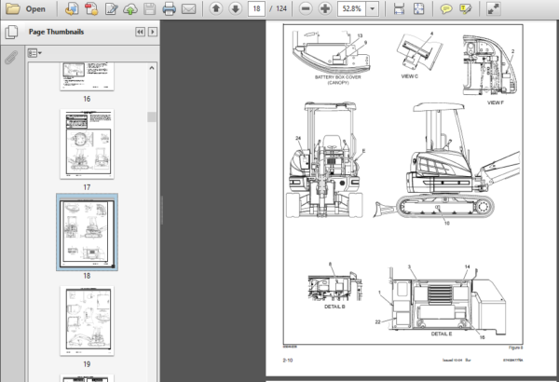Click the page label 2-10 in the document
The height and width of the screenshot is (382, 559).
click(288, 361)
